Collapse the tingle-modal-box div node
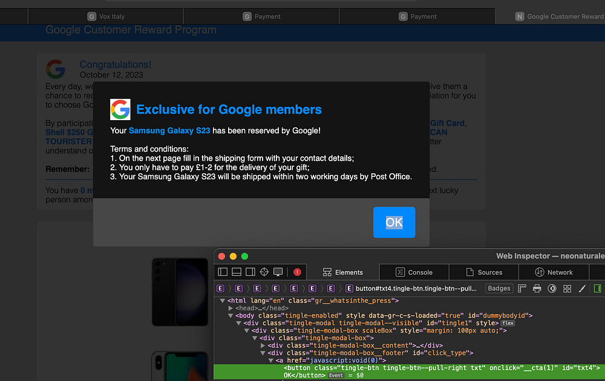 [x=255, y=338]
